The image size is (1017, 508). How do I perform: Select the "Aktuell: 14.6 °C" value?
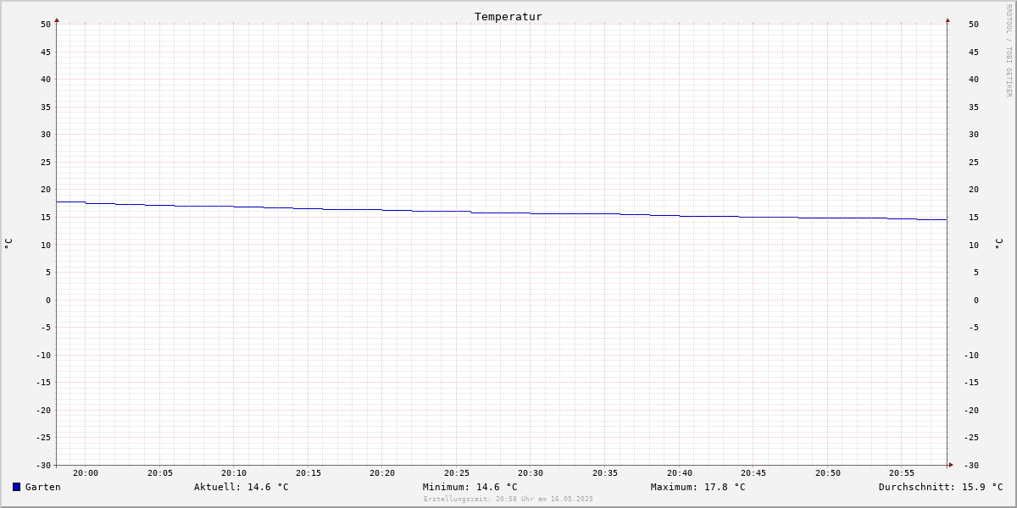point(242,487)
